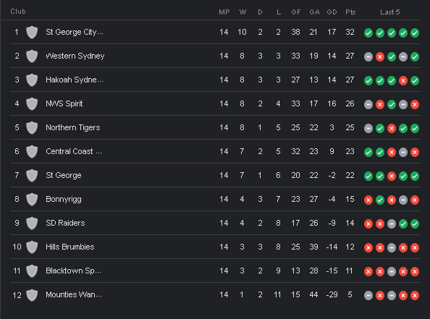Select SD Raiders' grey draw result icon
Viewport: 430px width, 319px height.
392,224
